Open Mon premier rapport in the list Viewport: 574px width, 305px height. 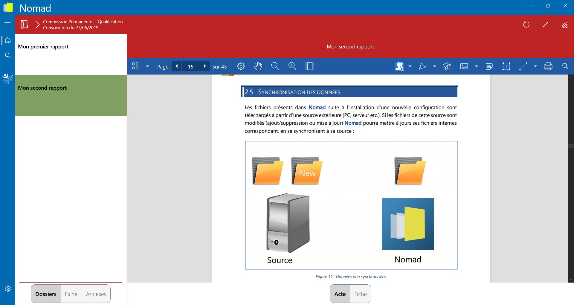click(x=71, y=54)
